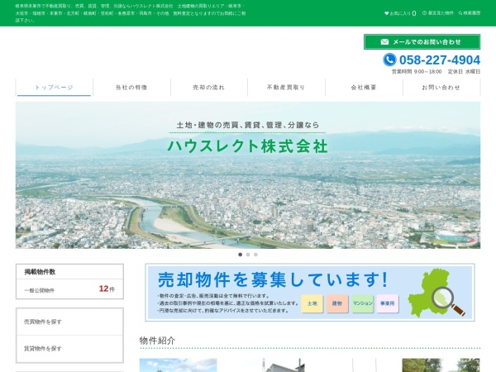Open rightmost property thumbnail with trees
Viewport: 496px width, 372px height.
coord(441,365)
